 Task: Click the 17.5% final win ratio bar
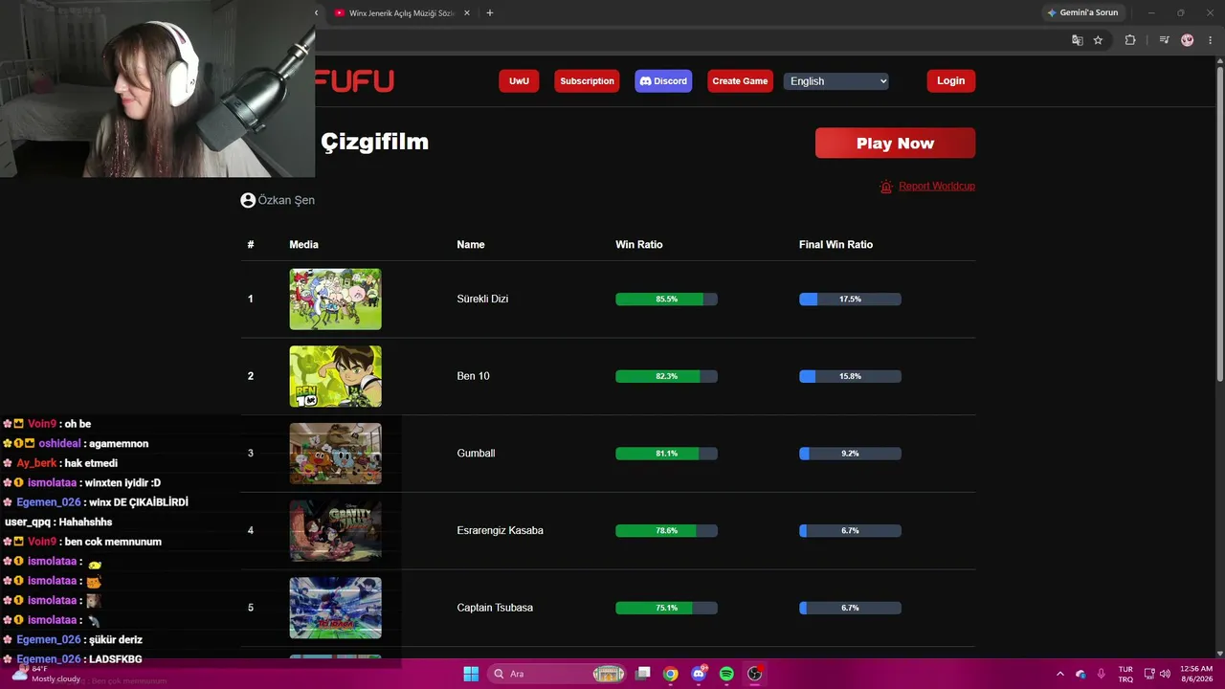click(x=850, y=300)
